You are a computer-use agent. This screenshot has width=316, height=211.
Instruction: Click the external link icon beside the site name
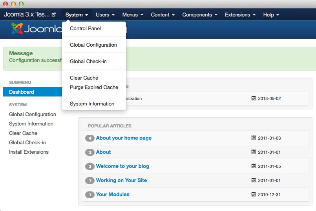pos(54,15)
